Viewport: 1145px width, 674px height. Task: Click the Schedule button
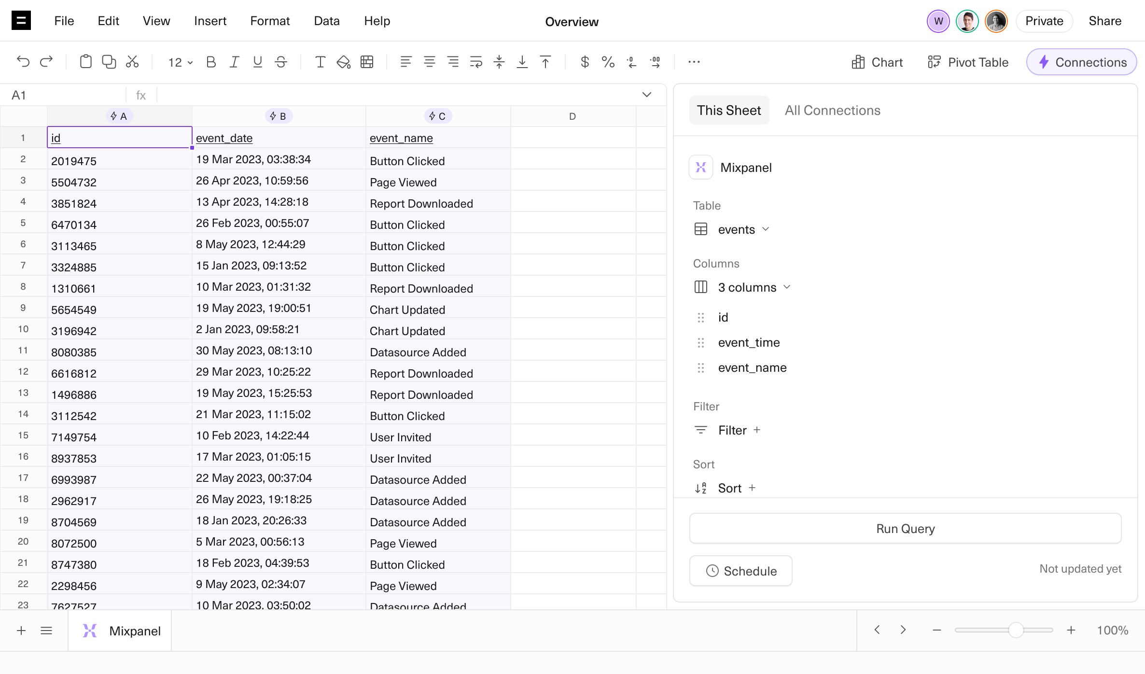pyautogui.click(x=741, y=571)
